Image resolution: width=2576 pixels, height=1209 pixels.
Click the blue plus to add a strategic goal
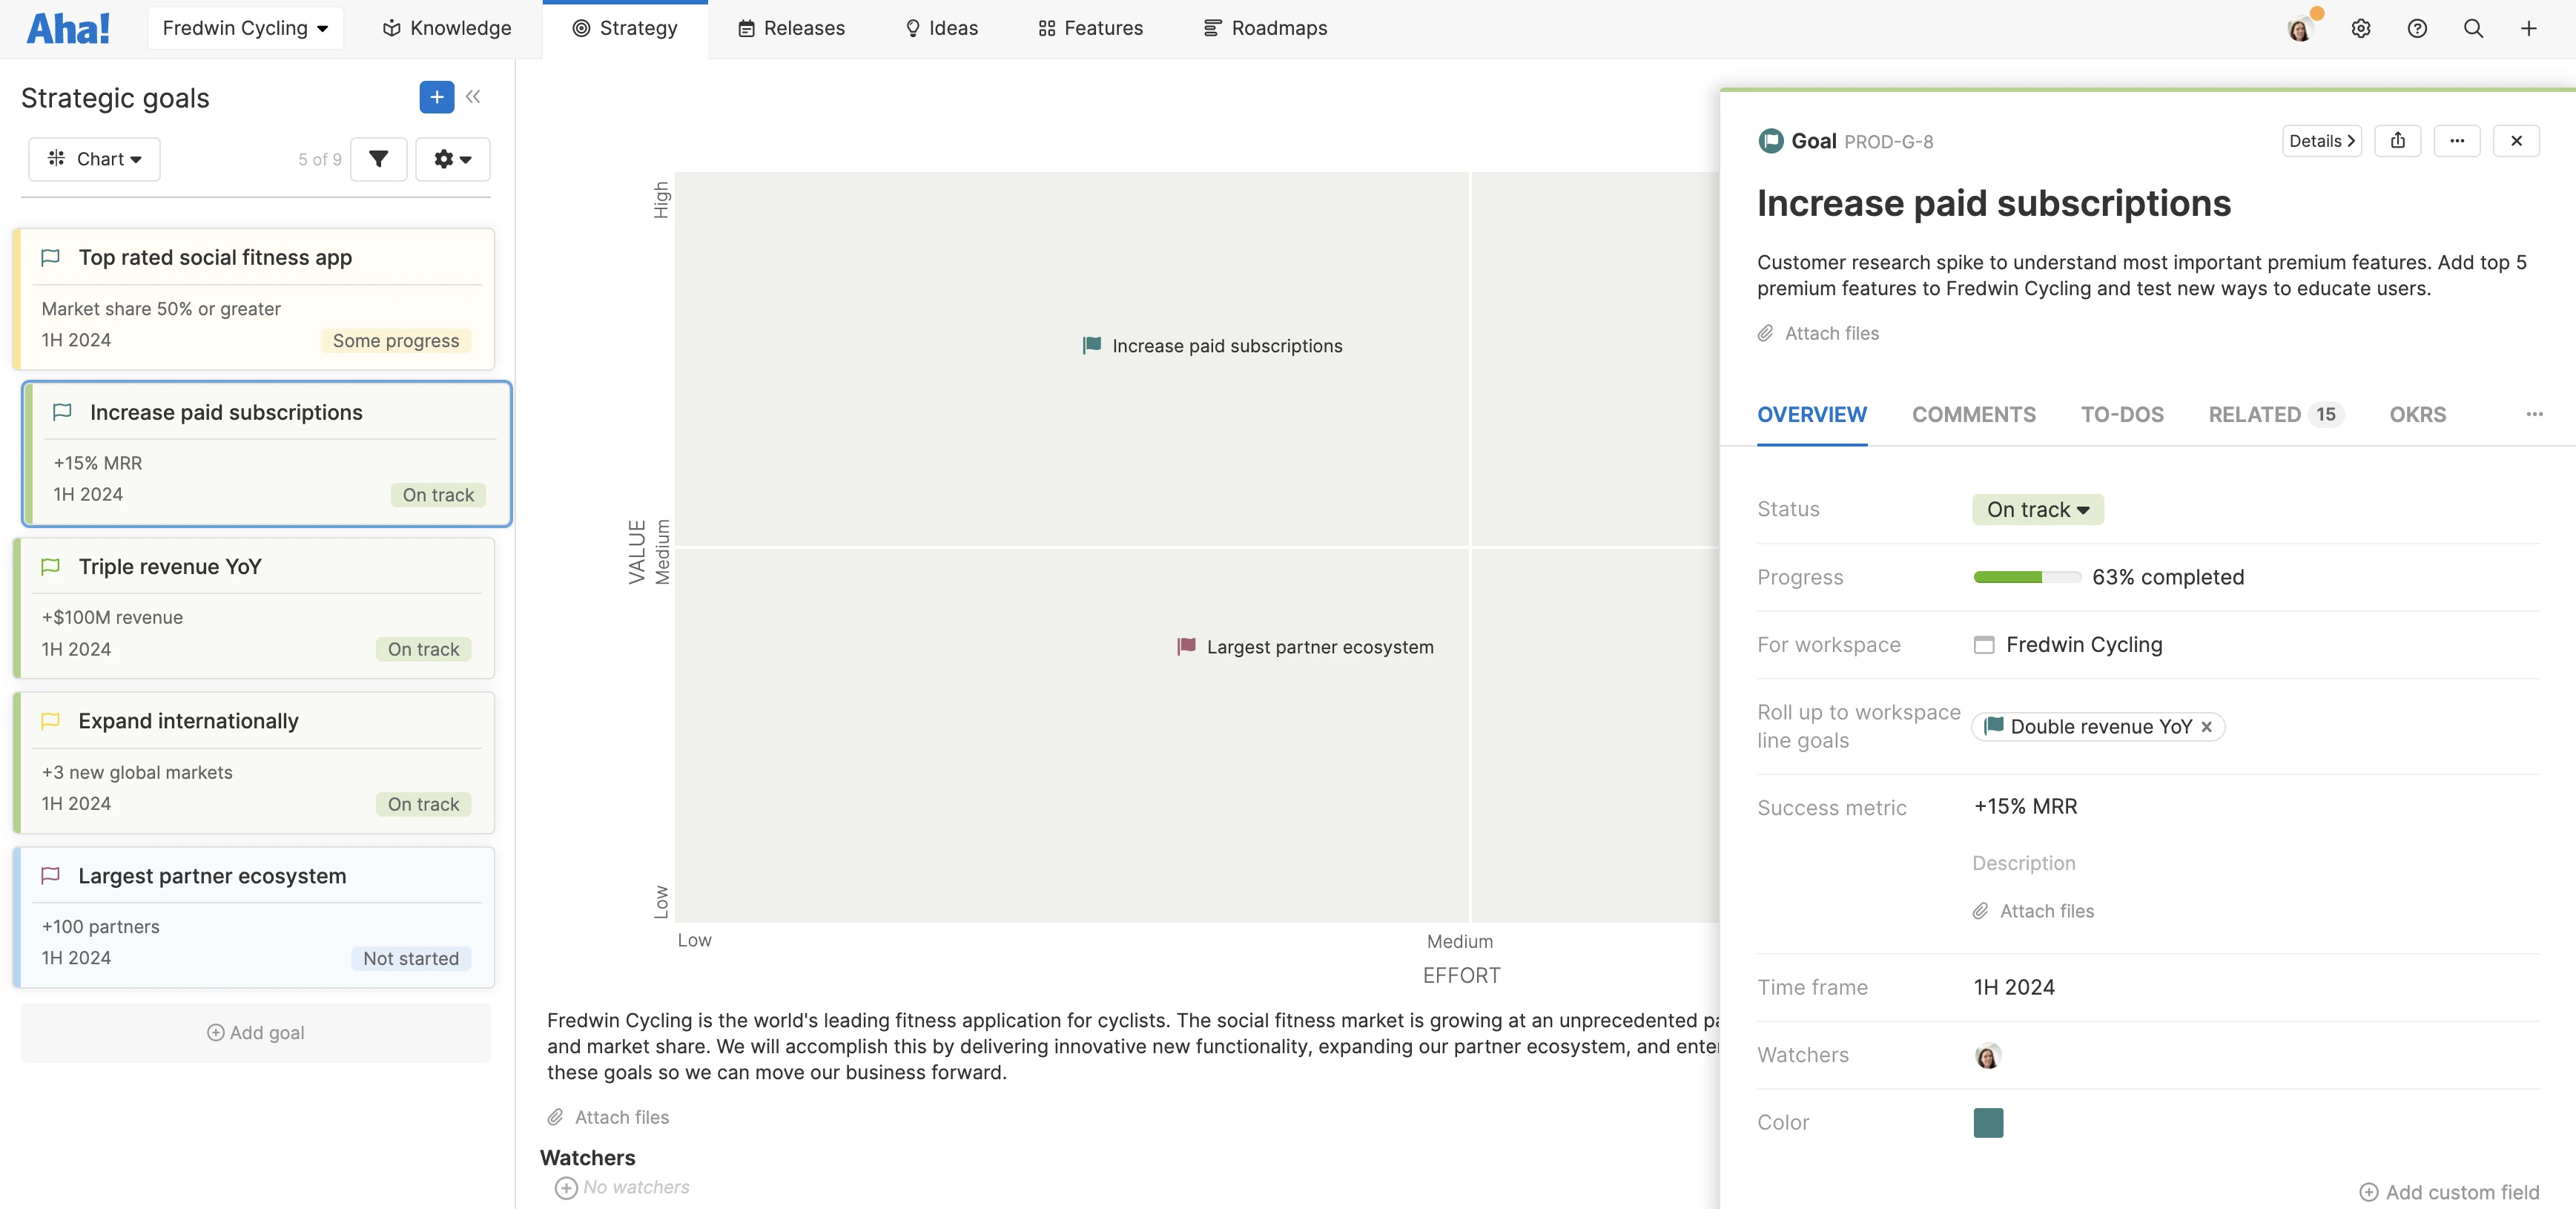pos(435,97)
